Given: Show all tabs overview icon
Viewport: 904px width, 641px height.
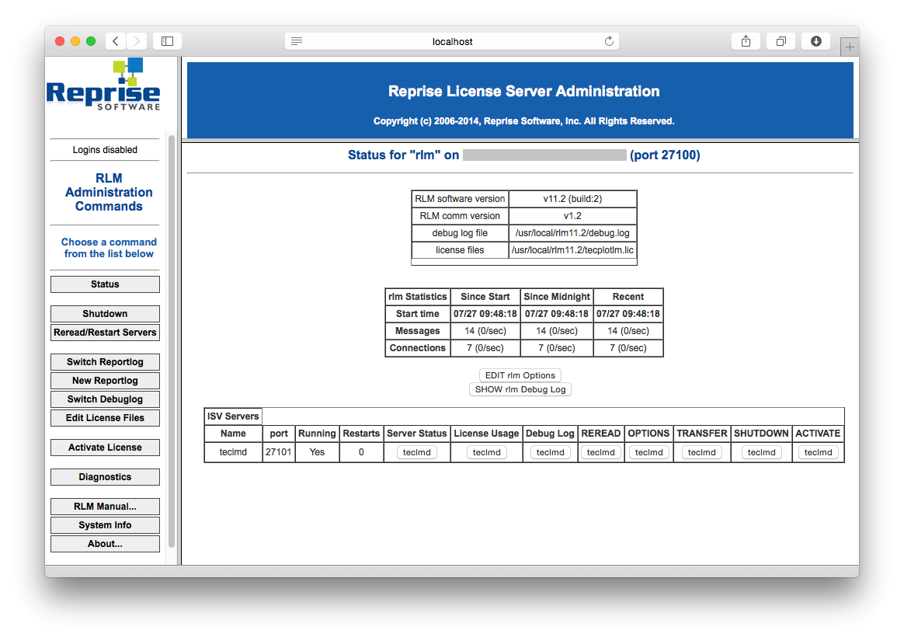Looking at the screenshot, I should [781, 41].
